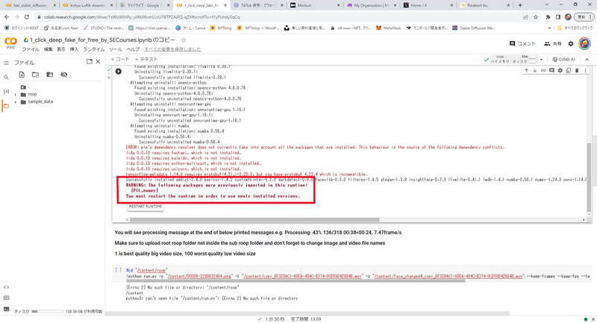Open runtime resources dropdown arrow
The width and height of the screenshot is (597, 323).
[541, 60]
